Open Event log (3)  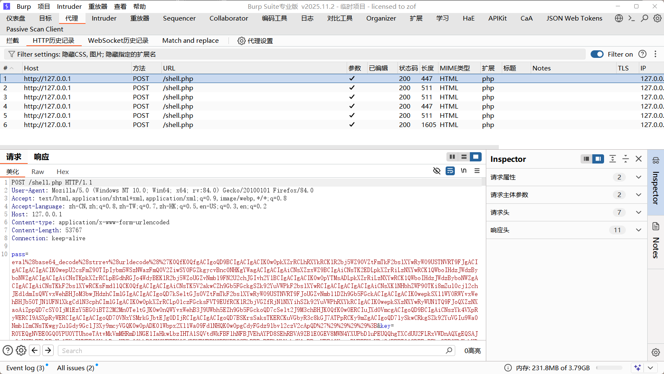coord(25,368)
